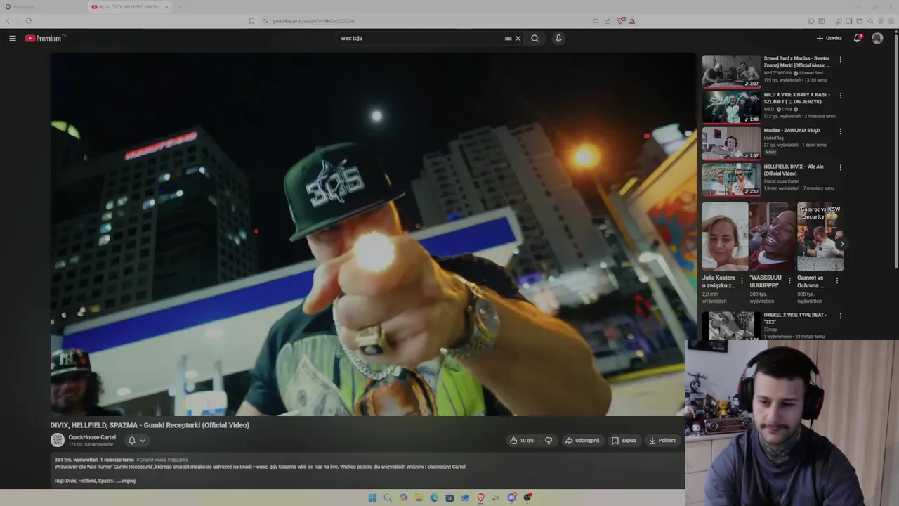Open options for OKEKEL X VKIE TYPE BEAT
The image size is (899, 506).
click(x=840, y=316)
